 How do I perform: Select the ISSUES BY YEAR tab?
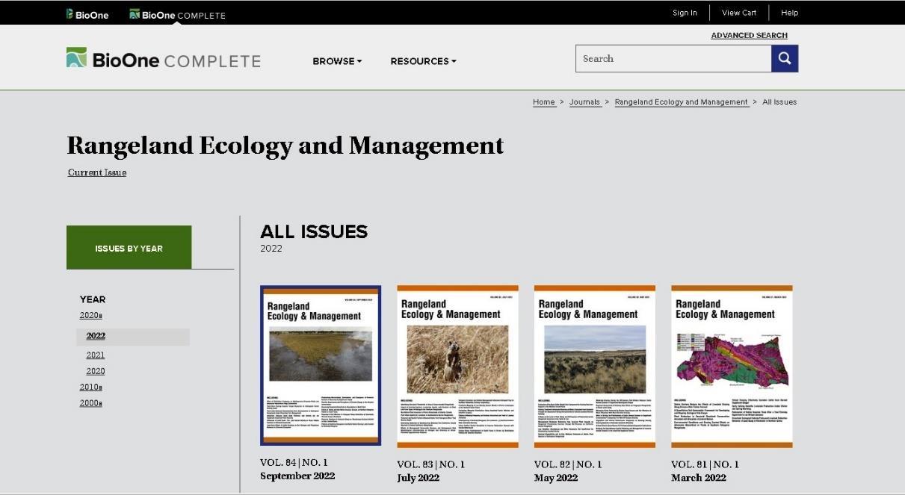point(129,248)
